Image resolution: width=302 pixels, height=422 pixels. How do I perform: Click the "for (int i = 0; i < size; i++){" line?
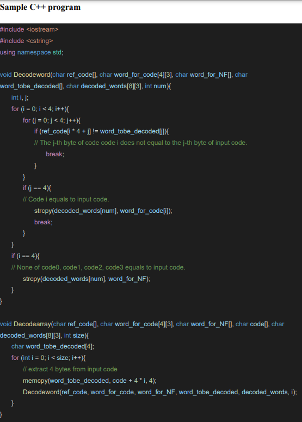[48, 358]
